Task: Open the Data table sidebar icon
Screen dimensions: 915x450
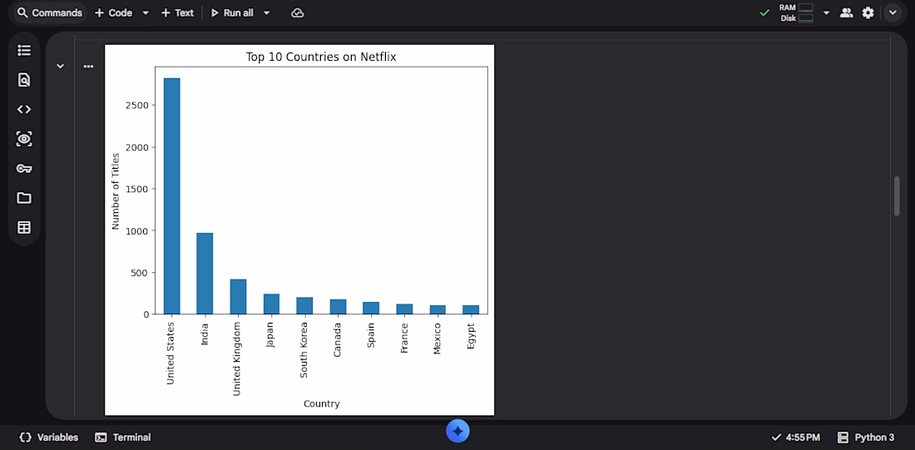Action: (x=24, y=228)
